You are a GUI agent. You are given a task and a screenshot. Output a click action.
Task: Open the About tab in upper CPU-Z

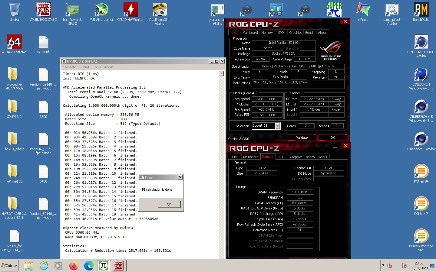pos(322,33)
